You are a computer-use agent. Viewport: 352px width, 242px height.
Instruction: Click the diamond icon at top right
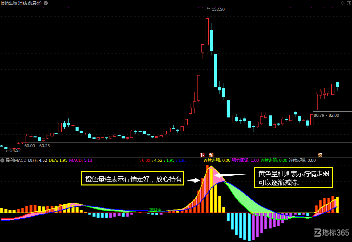(343, 3)
